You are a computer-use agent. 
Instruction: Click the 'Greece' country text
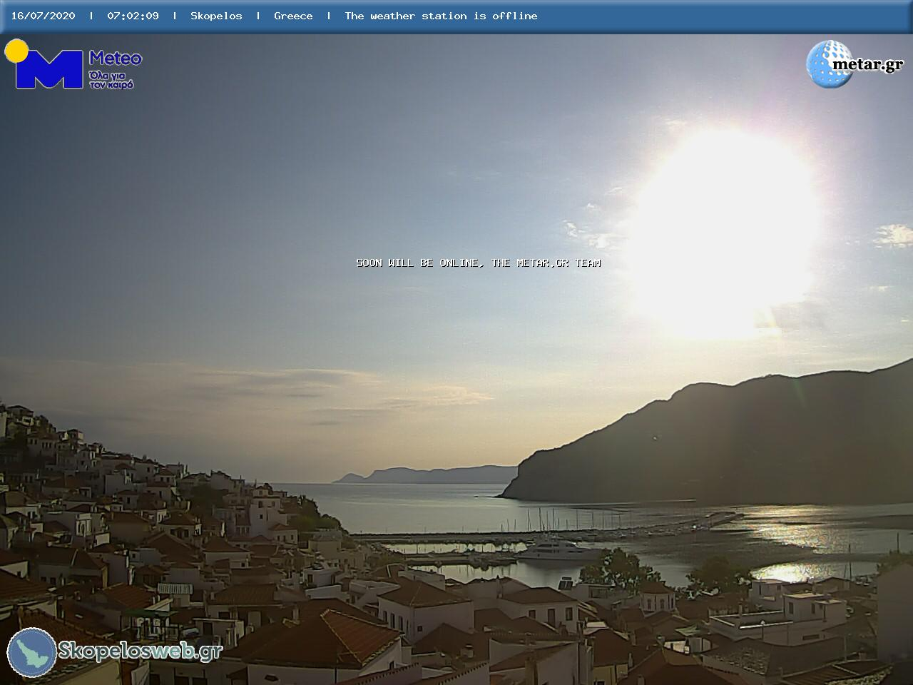tap(293, 16)
